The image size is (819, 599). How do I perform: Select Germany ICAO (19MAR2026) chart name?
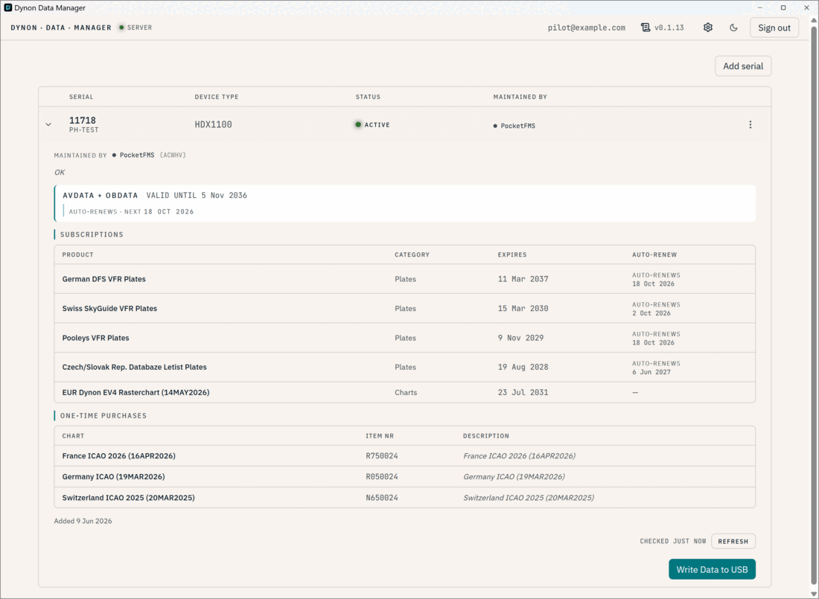(113, 476)
